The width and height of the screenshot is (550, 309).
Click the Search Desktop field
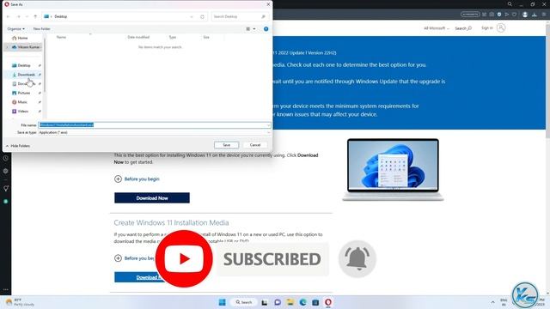tap(240, 16)
